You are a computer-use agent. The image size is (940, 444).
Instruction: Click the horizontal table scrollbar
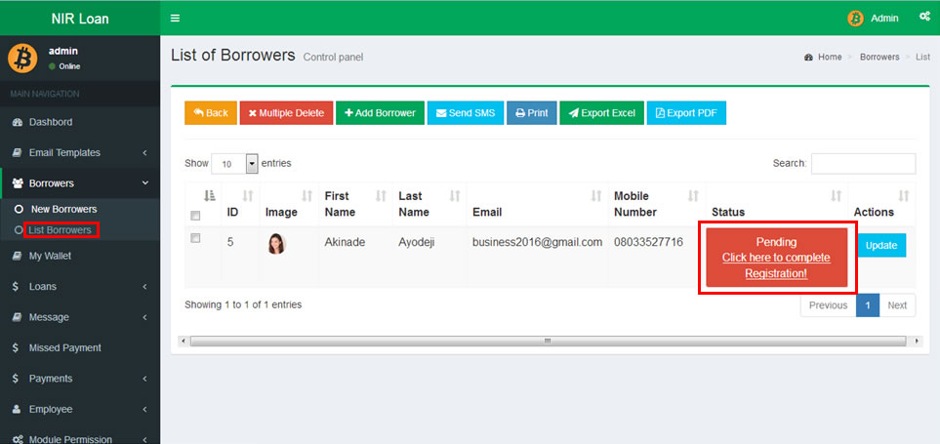coord(548,342)
